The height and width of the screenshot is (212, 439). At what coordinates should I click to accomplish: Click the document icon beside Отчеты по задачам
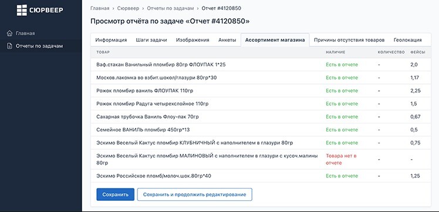point(9,46)
